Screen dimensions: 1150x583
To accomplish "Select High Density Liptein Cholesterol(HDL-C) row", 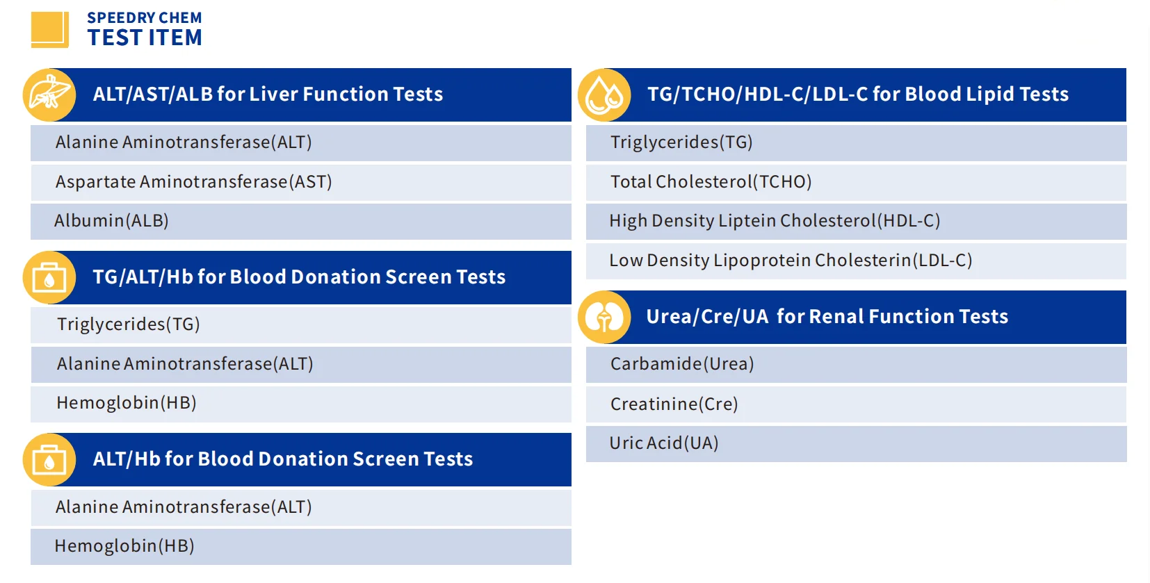I will 856,221.
